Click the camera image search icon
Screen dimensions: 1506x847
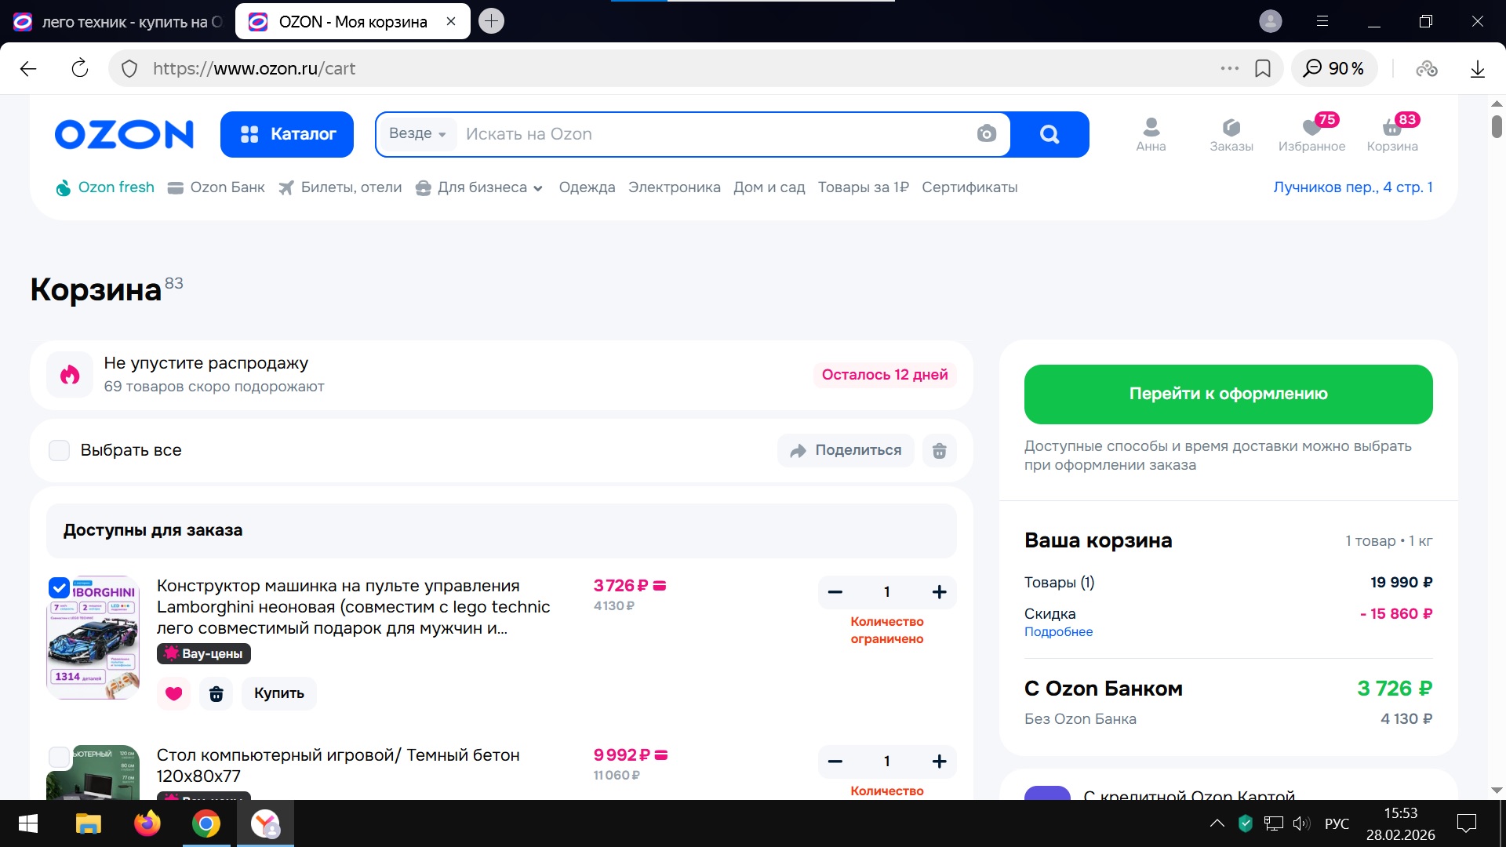point(986,134)
